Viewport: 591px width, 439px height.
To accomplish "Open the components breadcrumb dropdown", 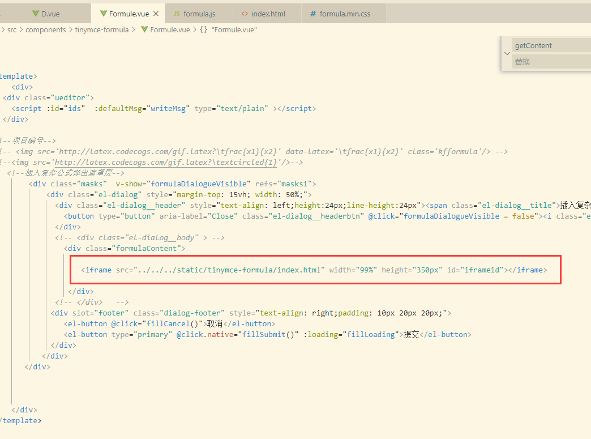I will [46, 29].
